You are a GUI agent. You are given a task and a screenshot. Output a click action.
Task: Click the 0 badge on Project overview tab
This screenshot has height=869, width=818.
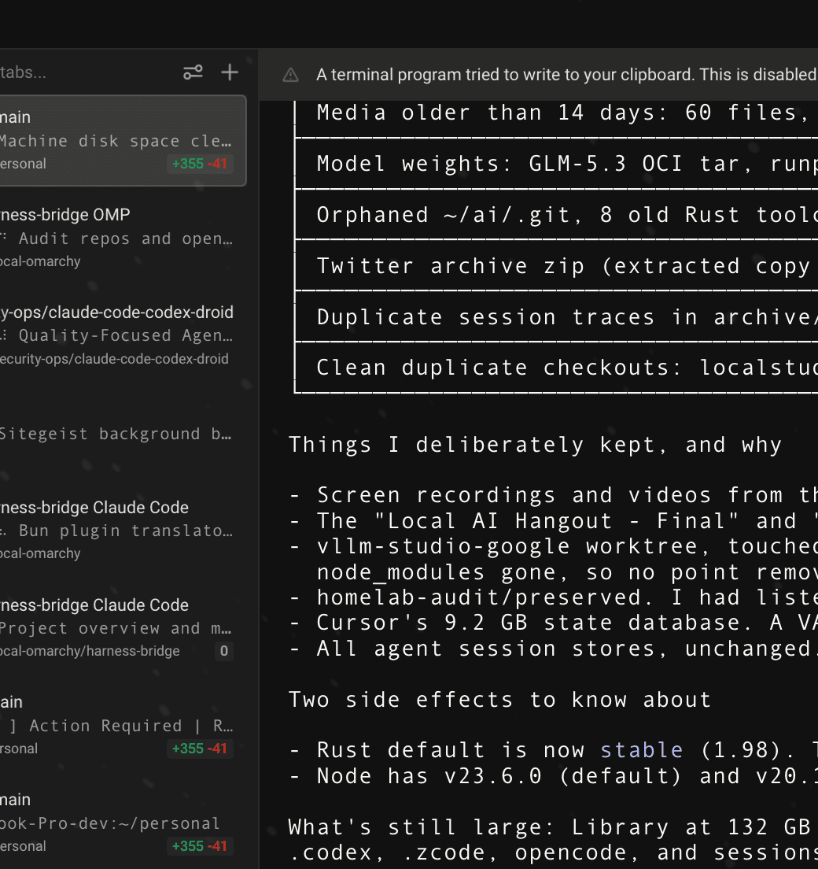pos(223,651)
